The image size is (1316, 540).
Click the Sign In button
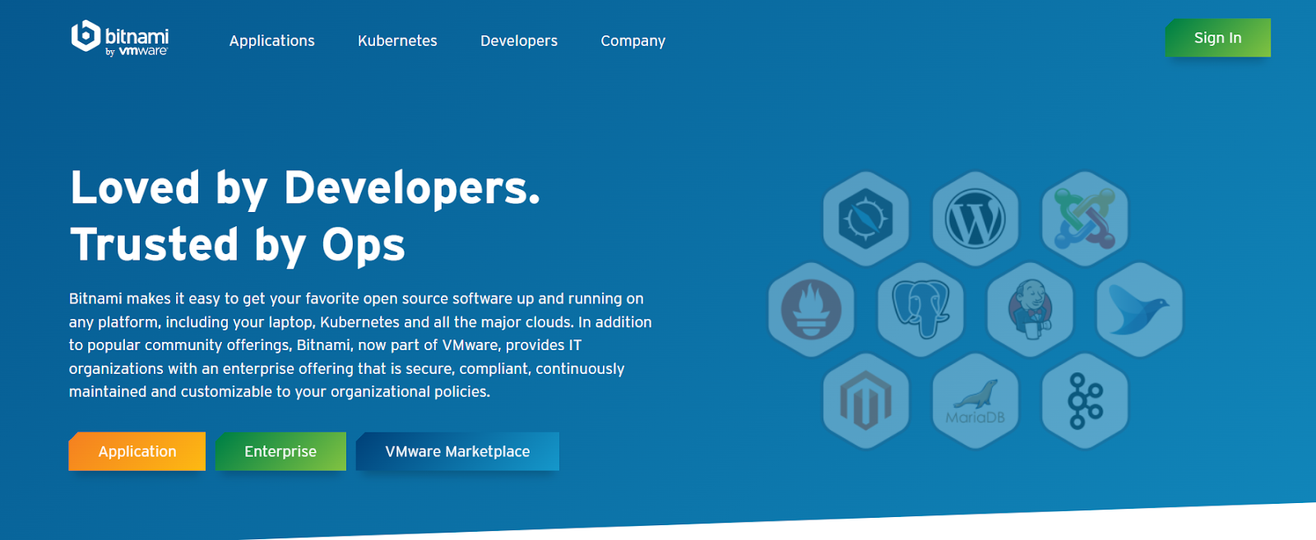(x=1218, y=38)
